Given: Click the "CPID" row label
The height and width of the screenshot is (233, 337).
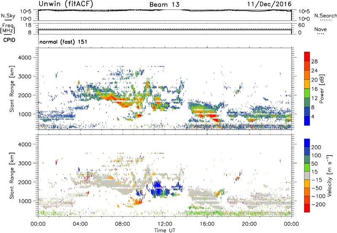Looking at the screenshot, I should (x=9, y=40).
